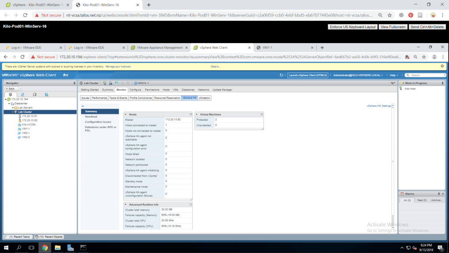
Task: Open the Networking view icon in Navigator
Action: pos(46,94)
